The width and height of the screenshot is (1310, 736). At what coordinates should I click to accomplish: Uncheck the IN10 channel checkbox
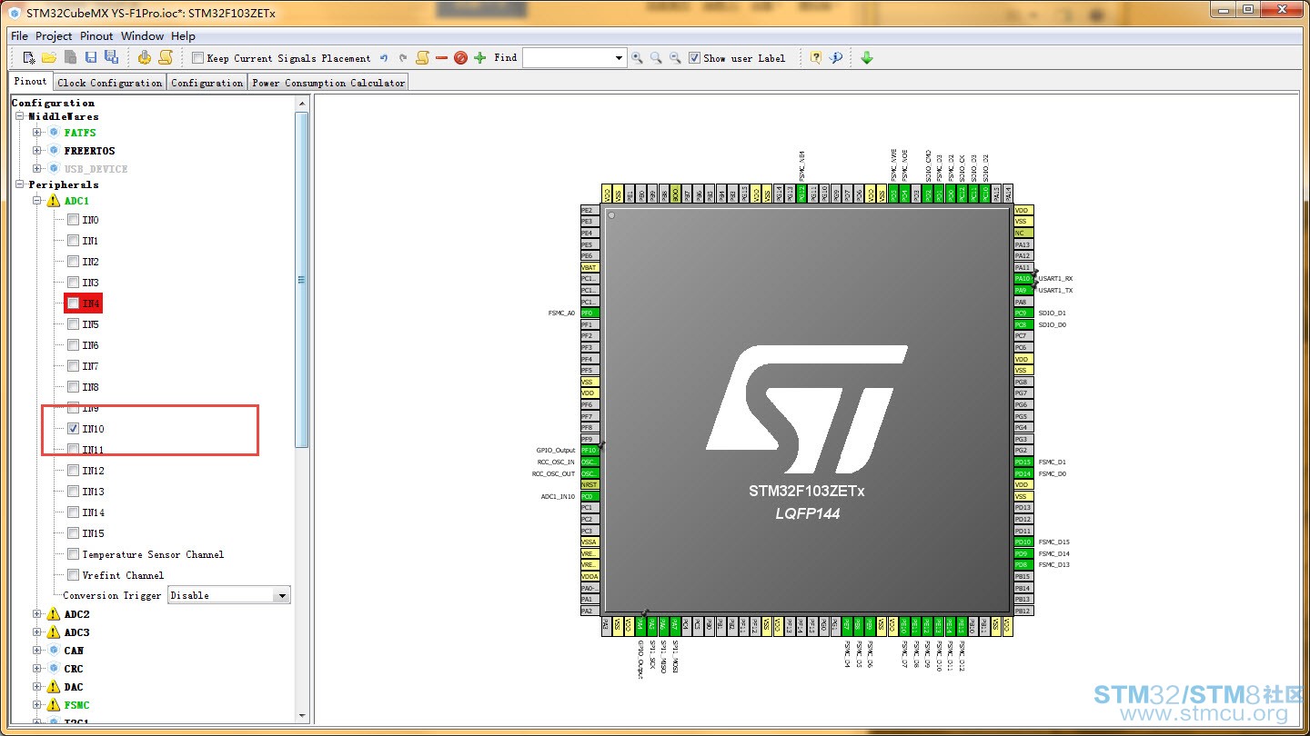tap(73, 429)
